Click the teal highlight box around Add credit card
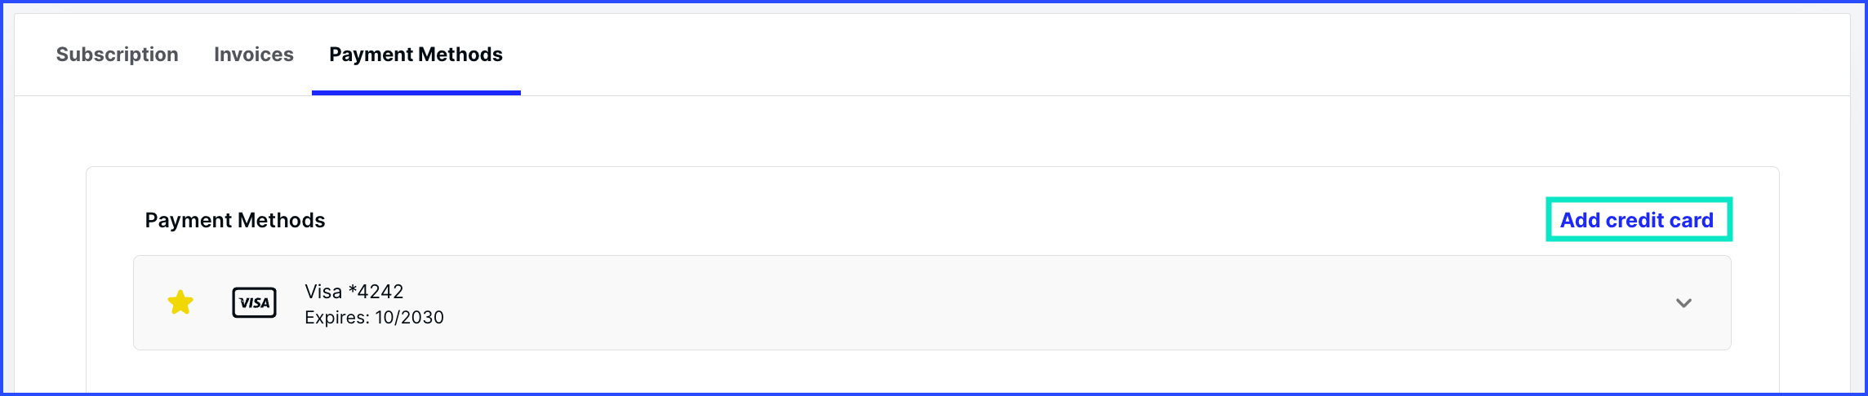The image size is (1868, 396). (x=1639, y=219)
